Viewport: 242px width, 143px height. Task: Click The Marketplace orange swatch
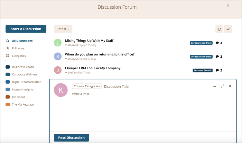[8, 105]
